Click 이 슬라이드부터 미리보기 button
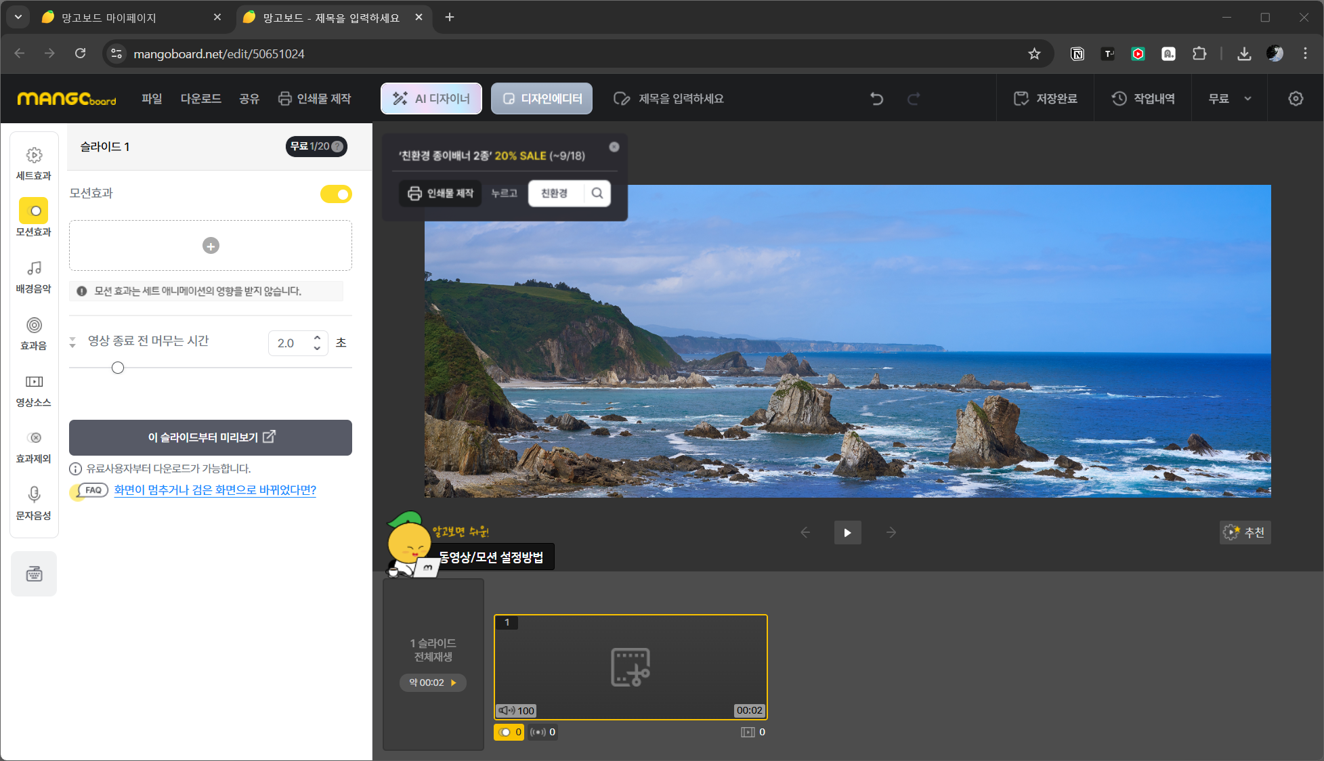This screenshot has height=761, width=1324. coord(211,437)
